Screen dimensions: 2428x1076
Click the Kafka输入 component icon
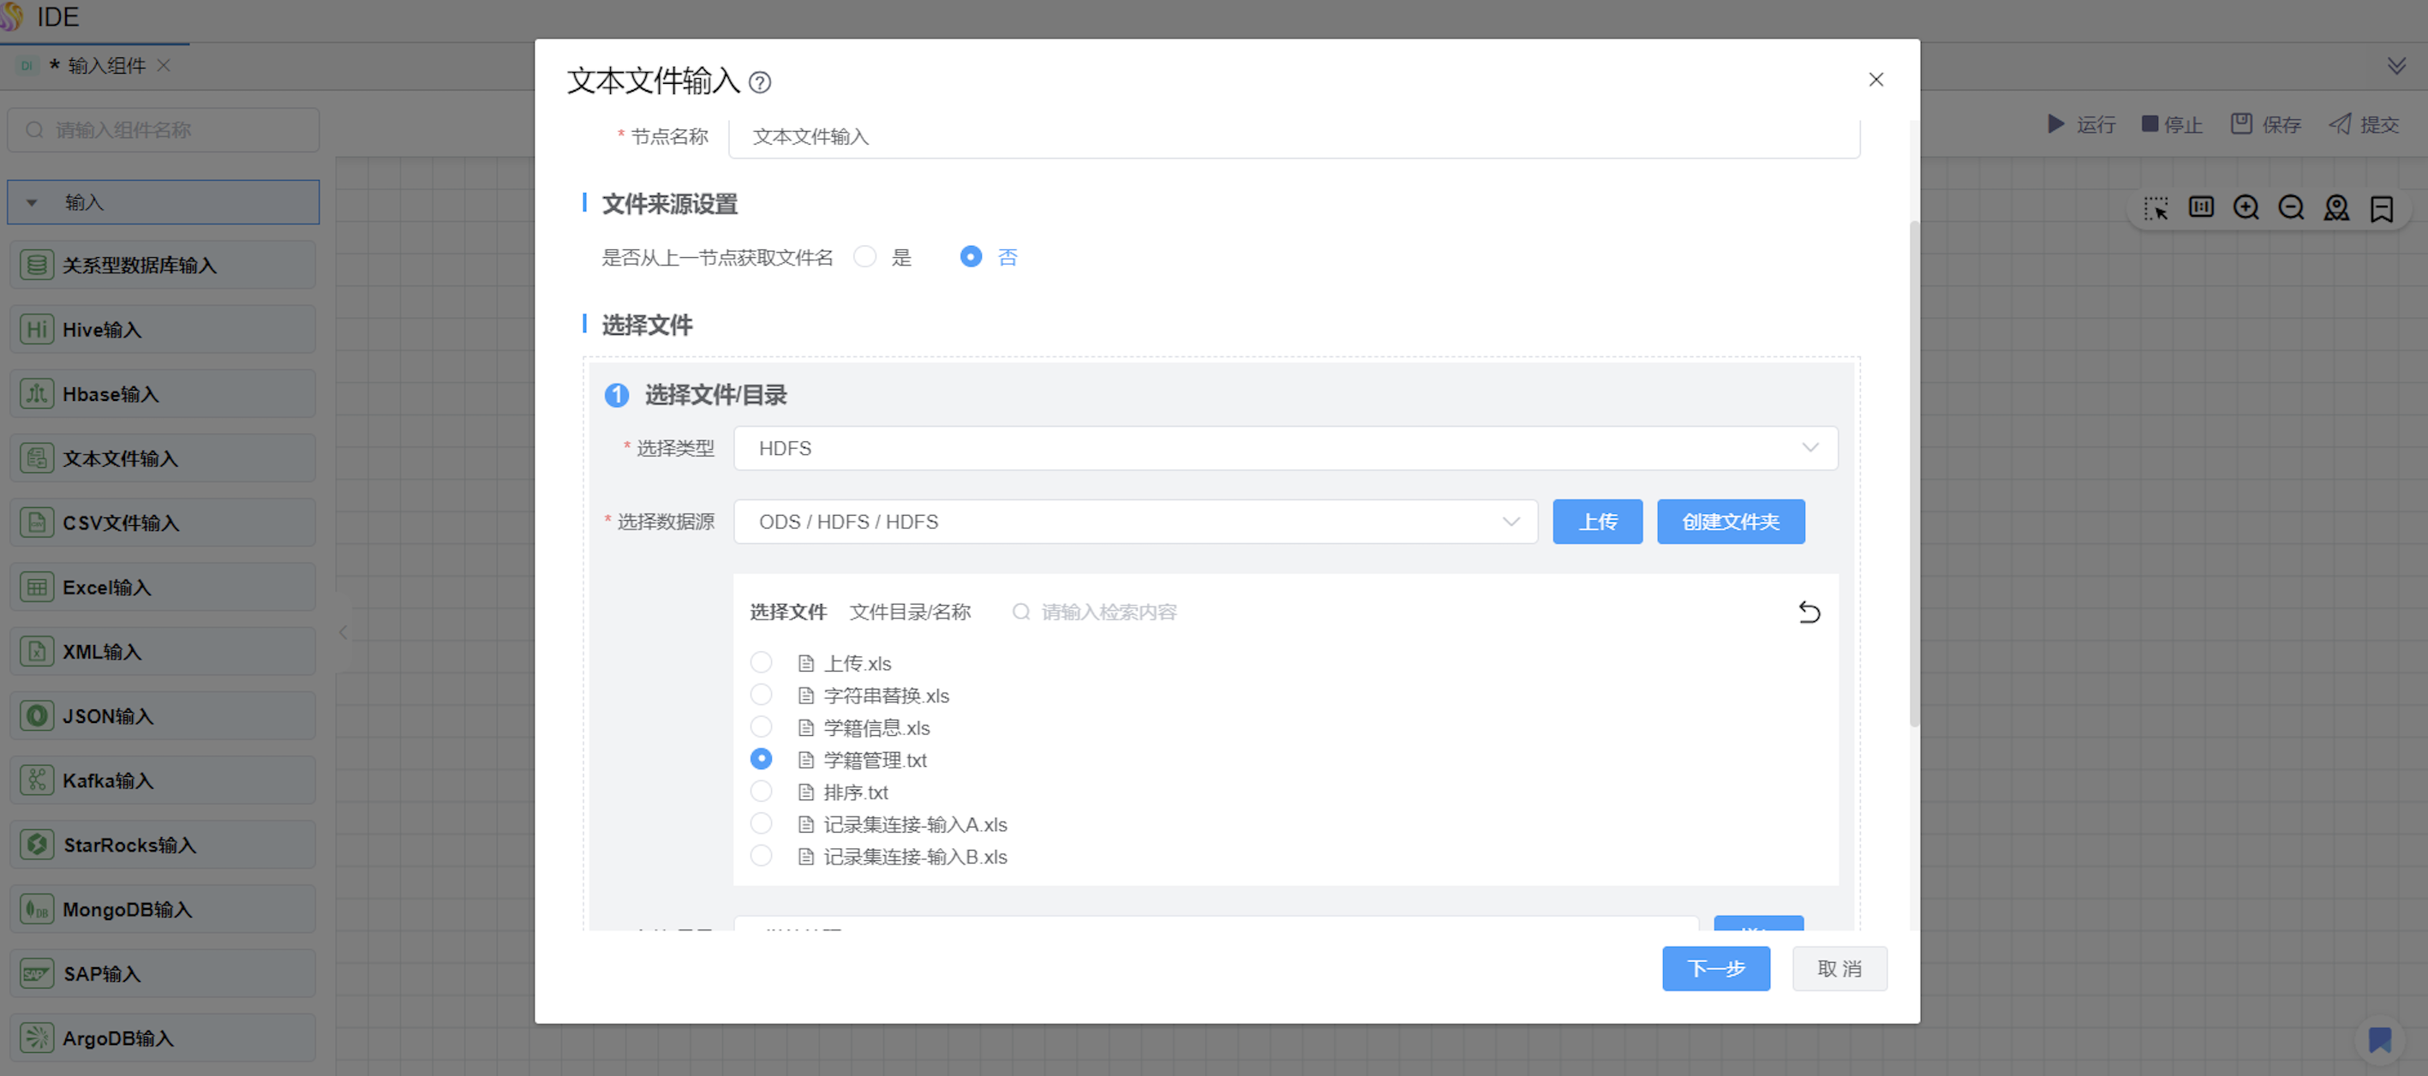tap(37, 780)
